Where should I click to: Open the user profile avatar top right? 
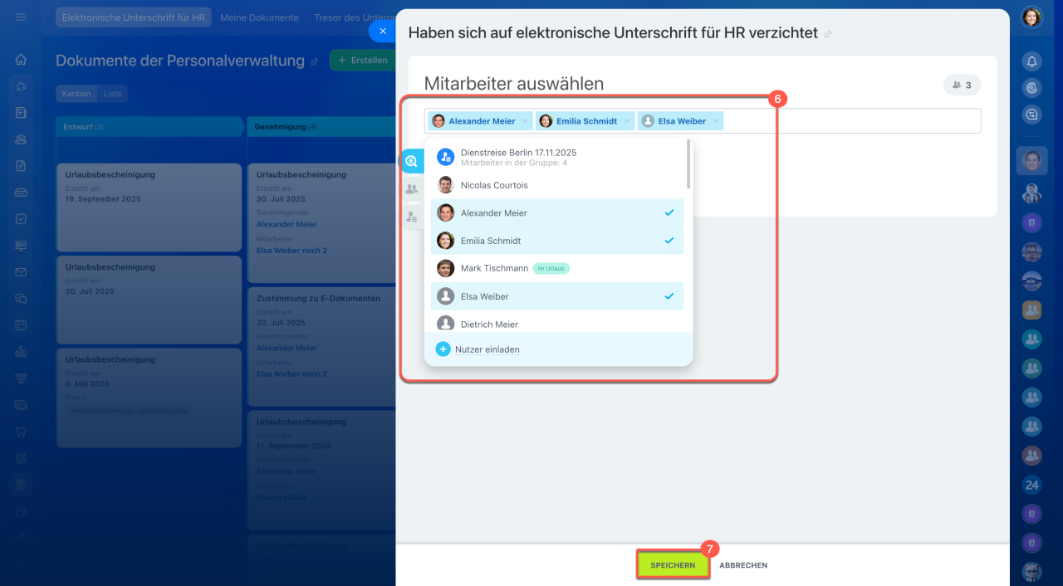[1031, 17]
